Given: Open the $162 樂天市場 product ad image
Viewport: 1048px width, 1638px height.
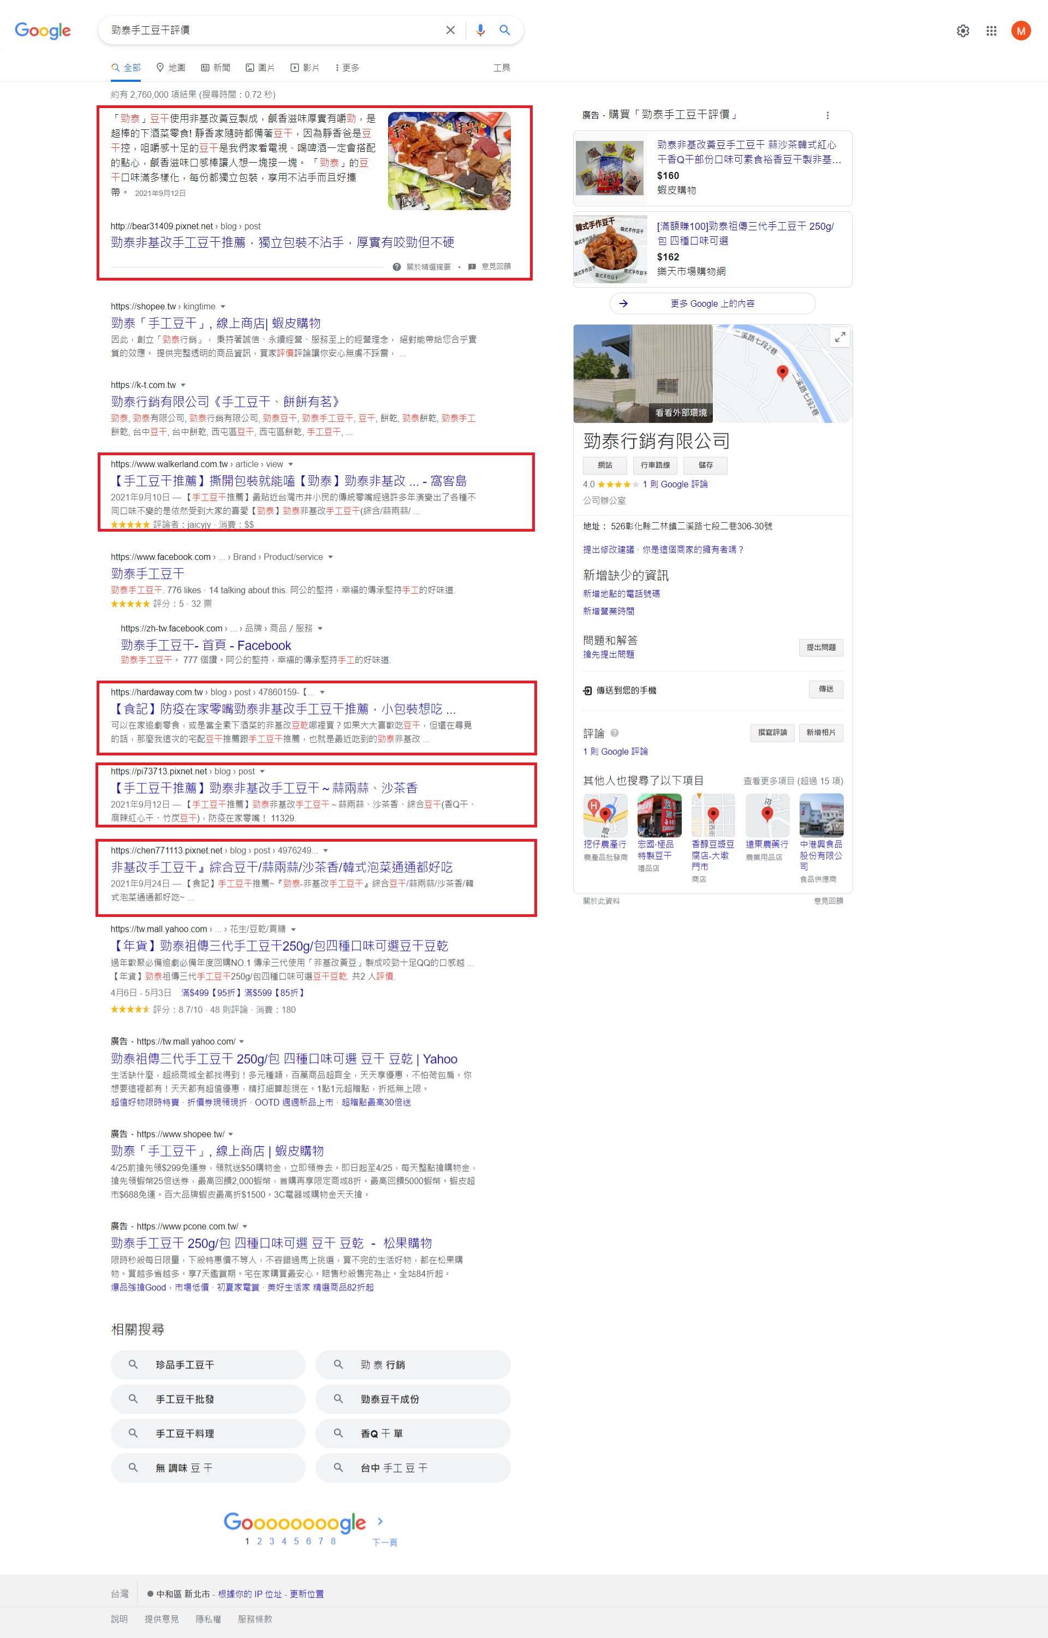Looking at the screenshot, I should coord(610,250).
